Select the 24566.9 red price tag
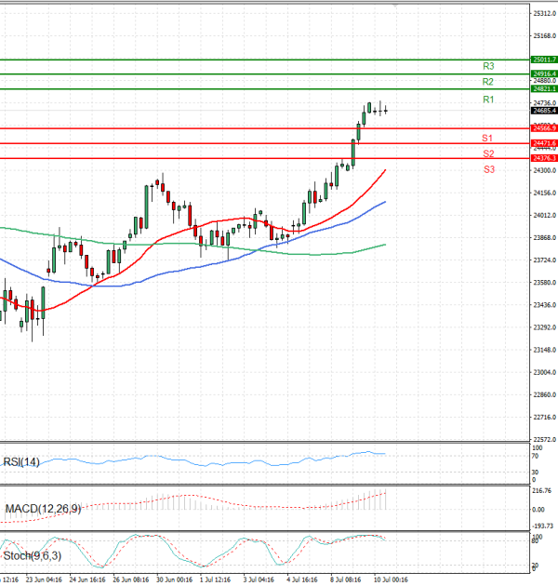The width and height of the screenshot is (558, 586). (x=544, y=128)
